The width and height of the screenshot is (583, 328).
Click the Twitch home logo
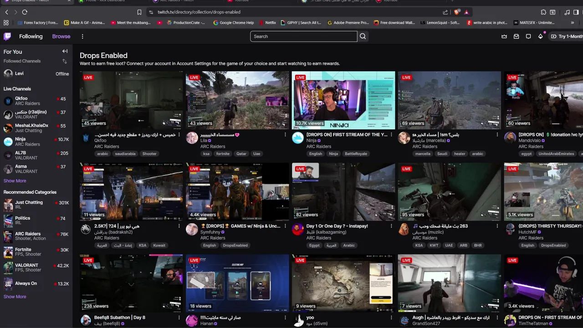(x=7, y=36)
